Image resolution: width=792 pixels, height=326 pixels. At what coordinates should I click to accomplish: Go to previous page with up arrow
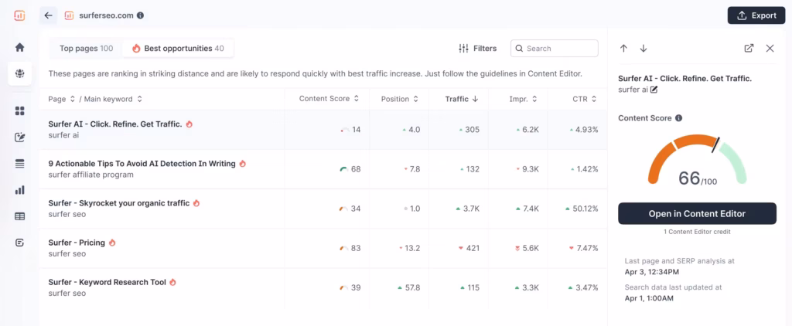[623, 49]
